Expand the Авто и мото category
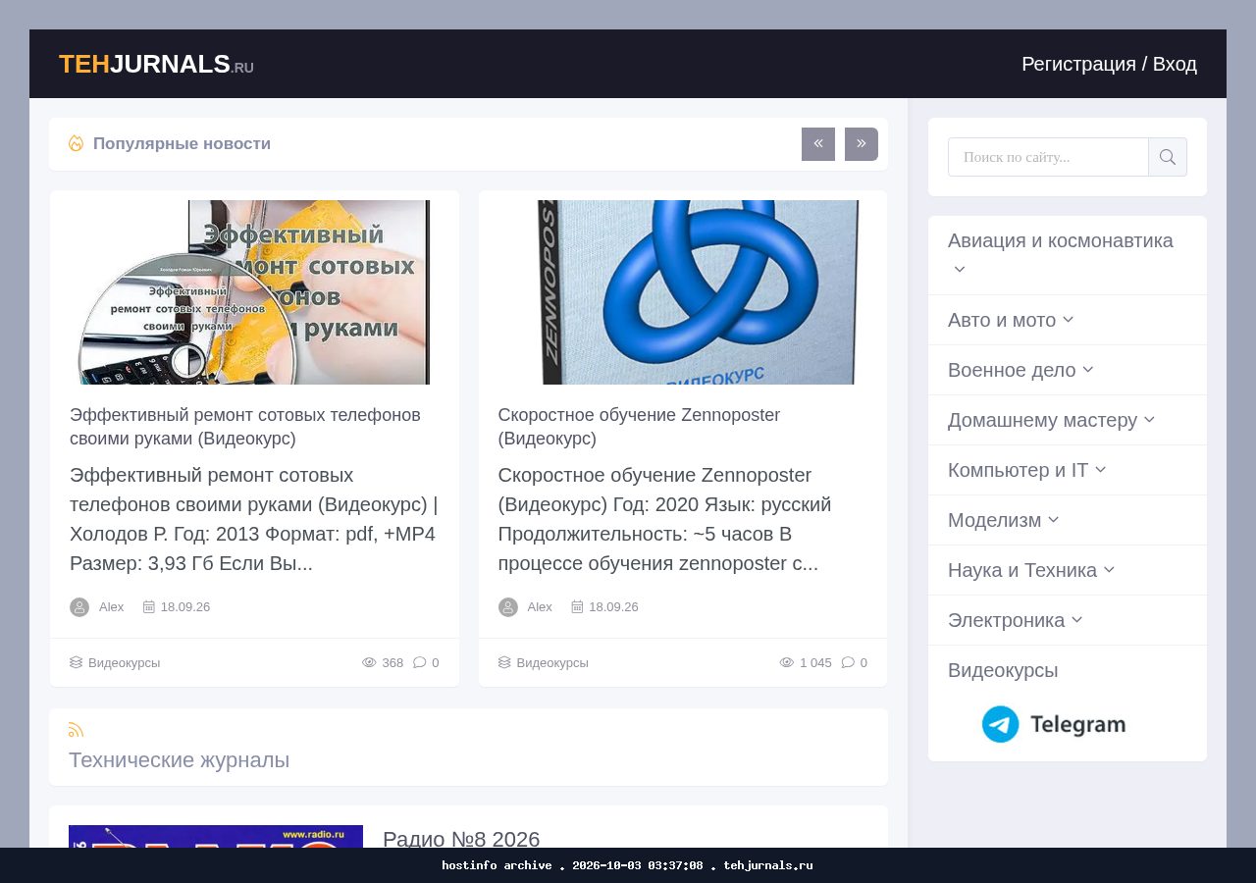Viewport: 1256px width, 883px height. pyautogui.click(x=1068, y=320)
